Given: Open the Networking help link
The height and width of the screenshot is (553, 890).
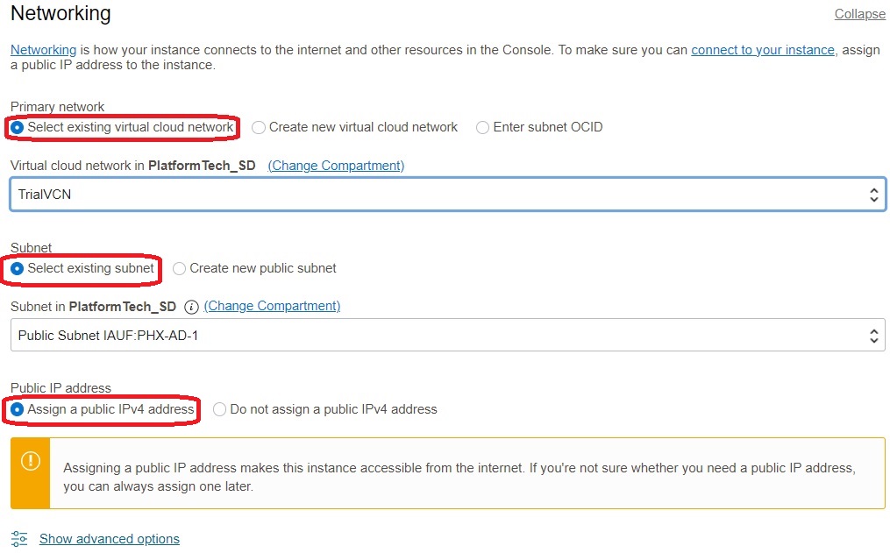Looking at the screenshot, I should tap(43, 50).
